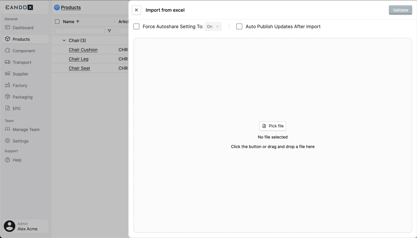Open the Dashboard page from sidebar
Image resolution: width=417 pixels, height=238 pixels.
[23, 27]
